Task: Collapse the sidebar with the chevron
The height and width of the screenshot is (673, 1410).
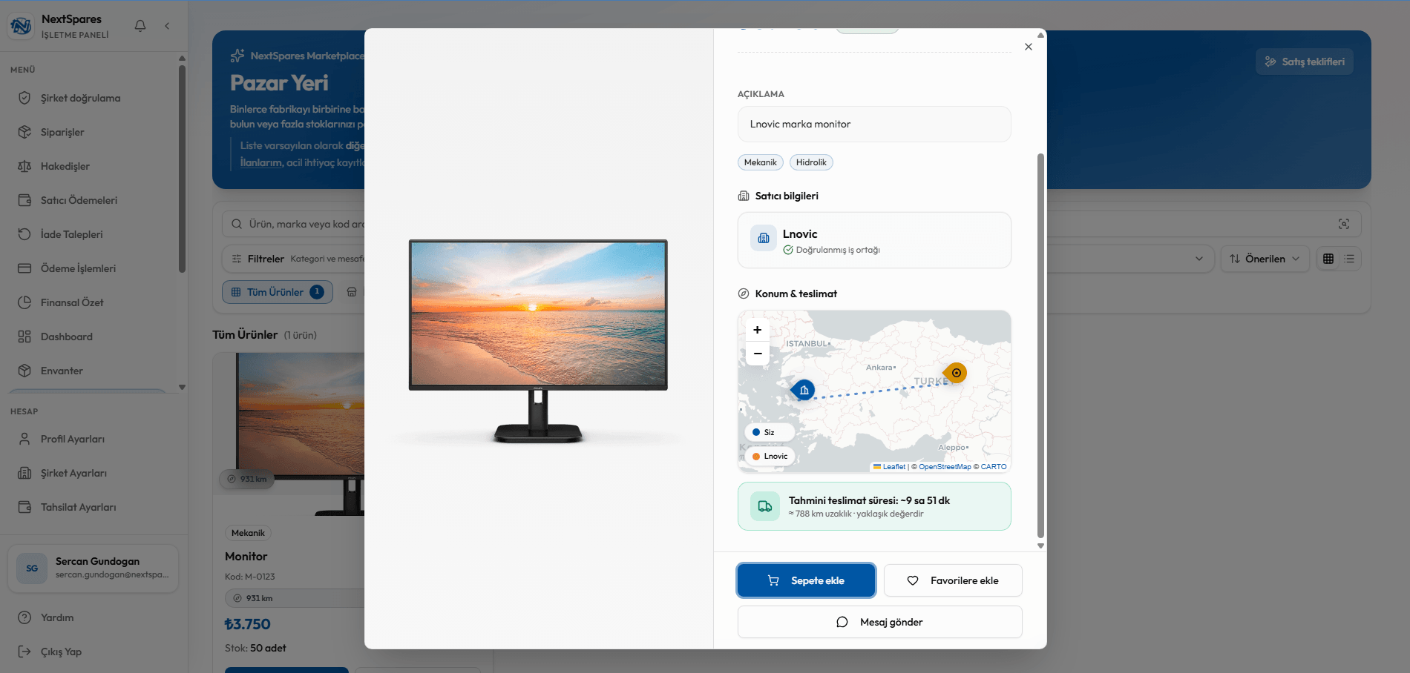Action: coord(167,26)
